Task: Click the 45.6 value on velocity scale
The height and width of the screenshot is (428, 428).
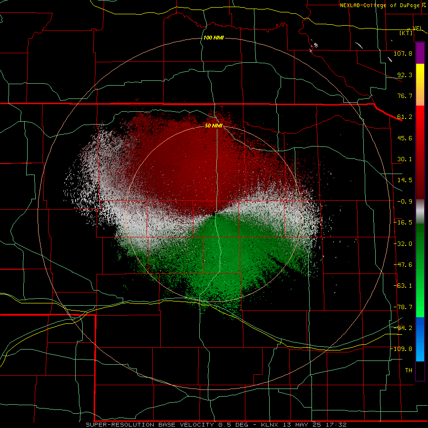Action: (405, 138)
